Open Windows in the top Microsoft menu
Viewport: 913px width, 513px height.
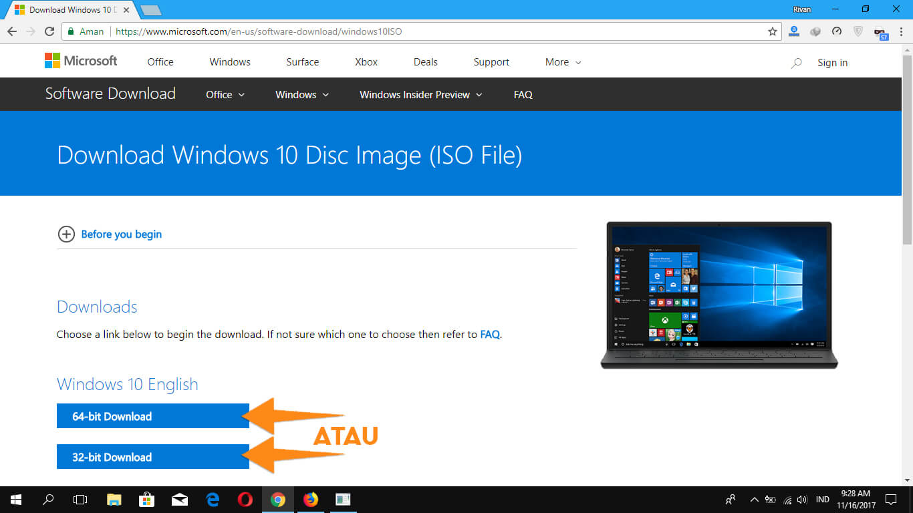230,62
